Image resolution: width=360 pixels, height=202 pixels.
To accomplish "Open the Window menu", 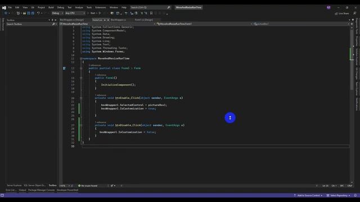I will [x=114, y=7].
